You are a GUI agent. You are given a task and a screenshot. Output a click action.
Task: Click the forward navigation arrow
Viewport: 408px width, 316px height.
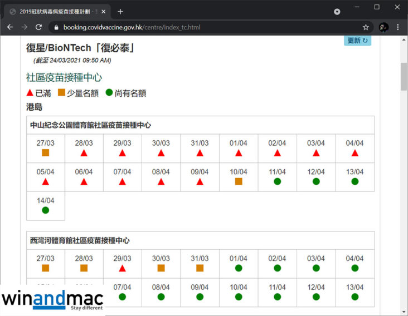pyautogui.click(x=24, y=27)
